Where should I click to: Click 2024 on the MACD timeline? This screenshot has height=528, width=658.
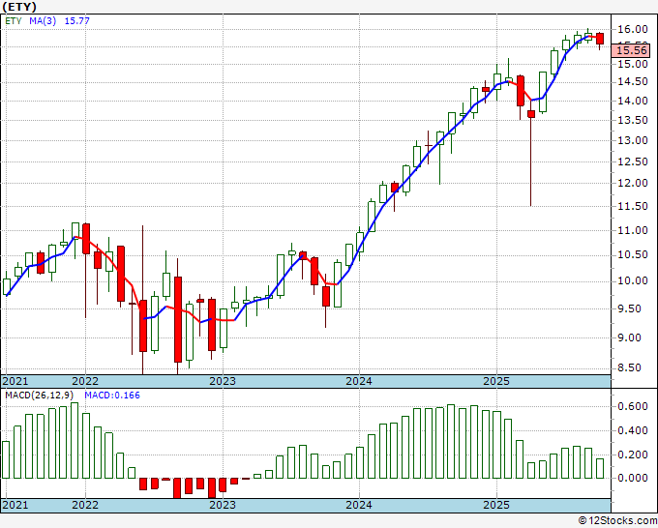point(359,505)
